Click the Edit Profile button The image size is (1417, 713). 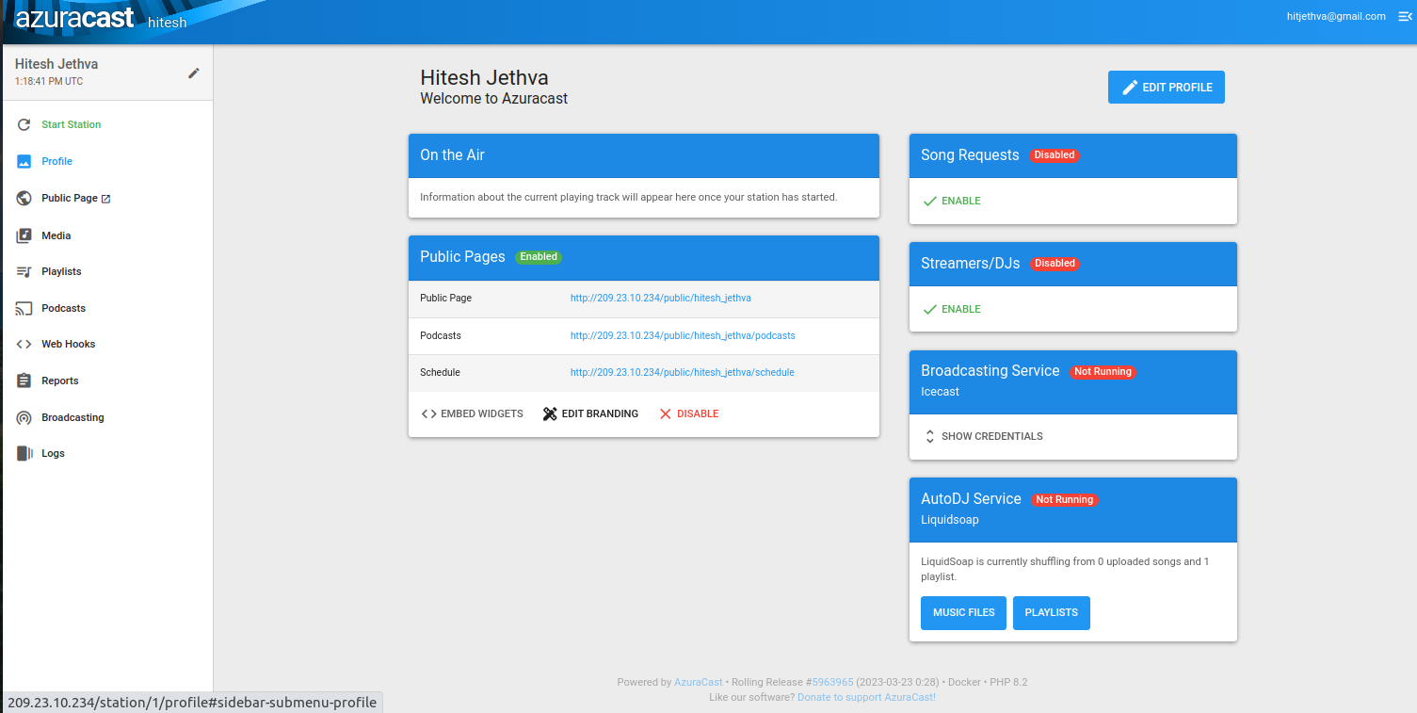(1166, 87)
